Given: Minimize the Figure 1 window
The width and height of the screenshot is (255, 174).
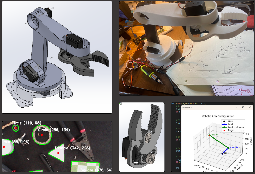Looking at the screenshot, I should (x=236, y=107).
